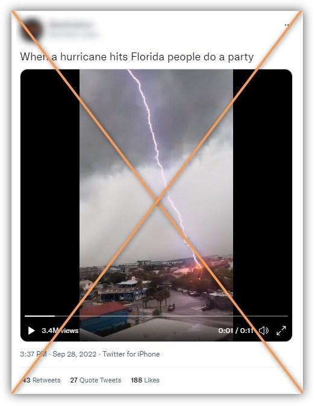Mute the video with speaker icon
The width and height of the screenshot is (315, 406).
264,331
